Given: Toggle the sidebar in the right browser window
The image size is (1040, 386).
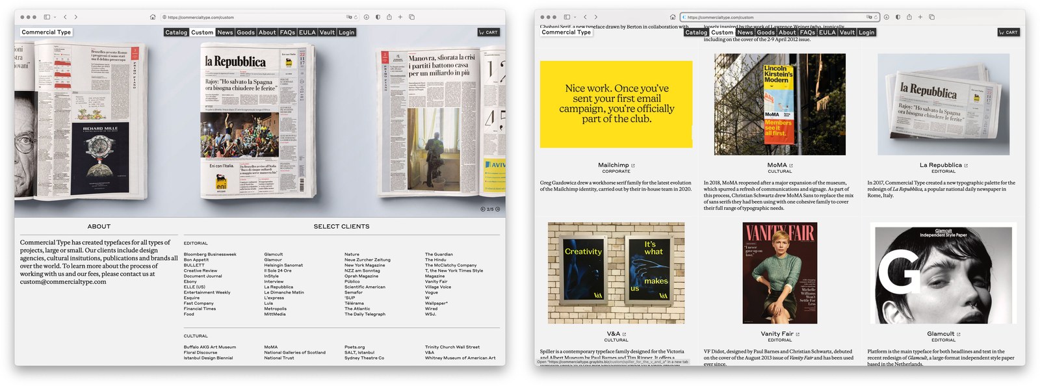Looking at the screenshot, I should [567, 17].
